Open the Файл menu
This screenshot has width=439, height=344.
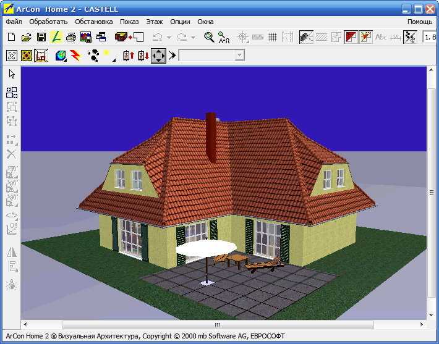[14, 22]
